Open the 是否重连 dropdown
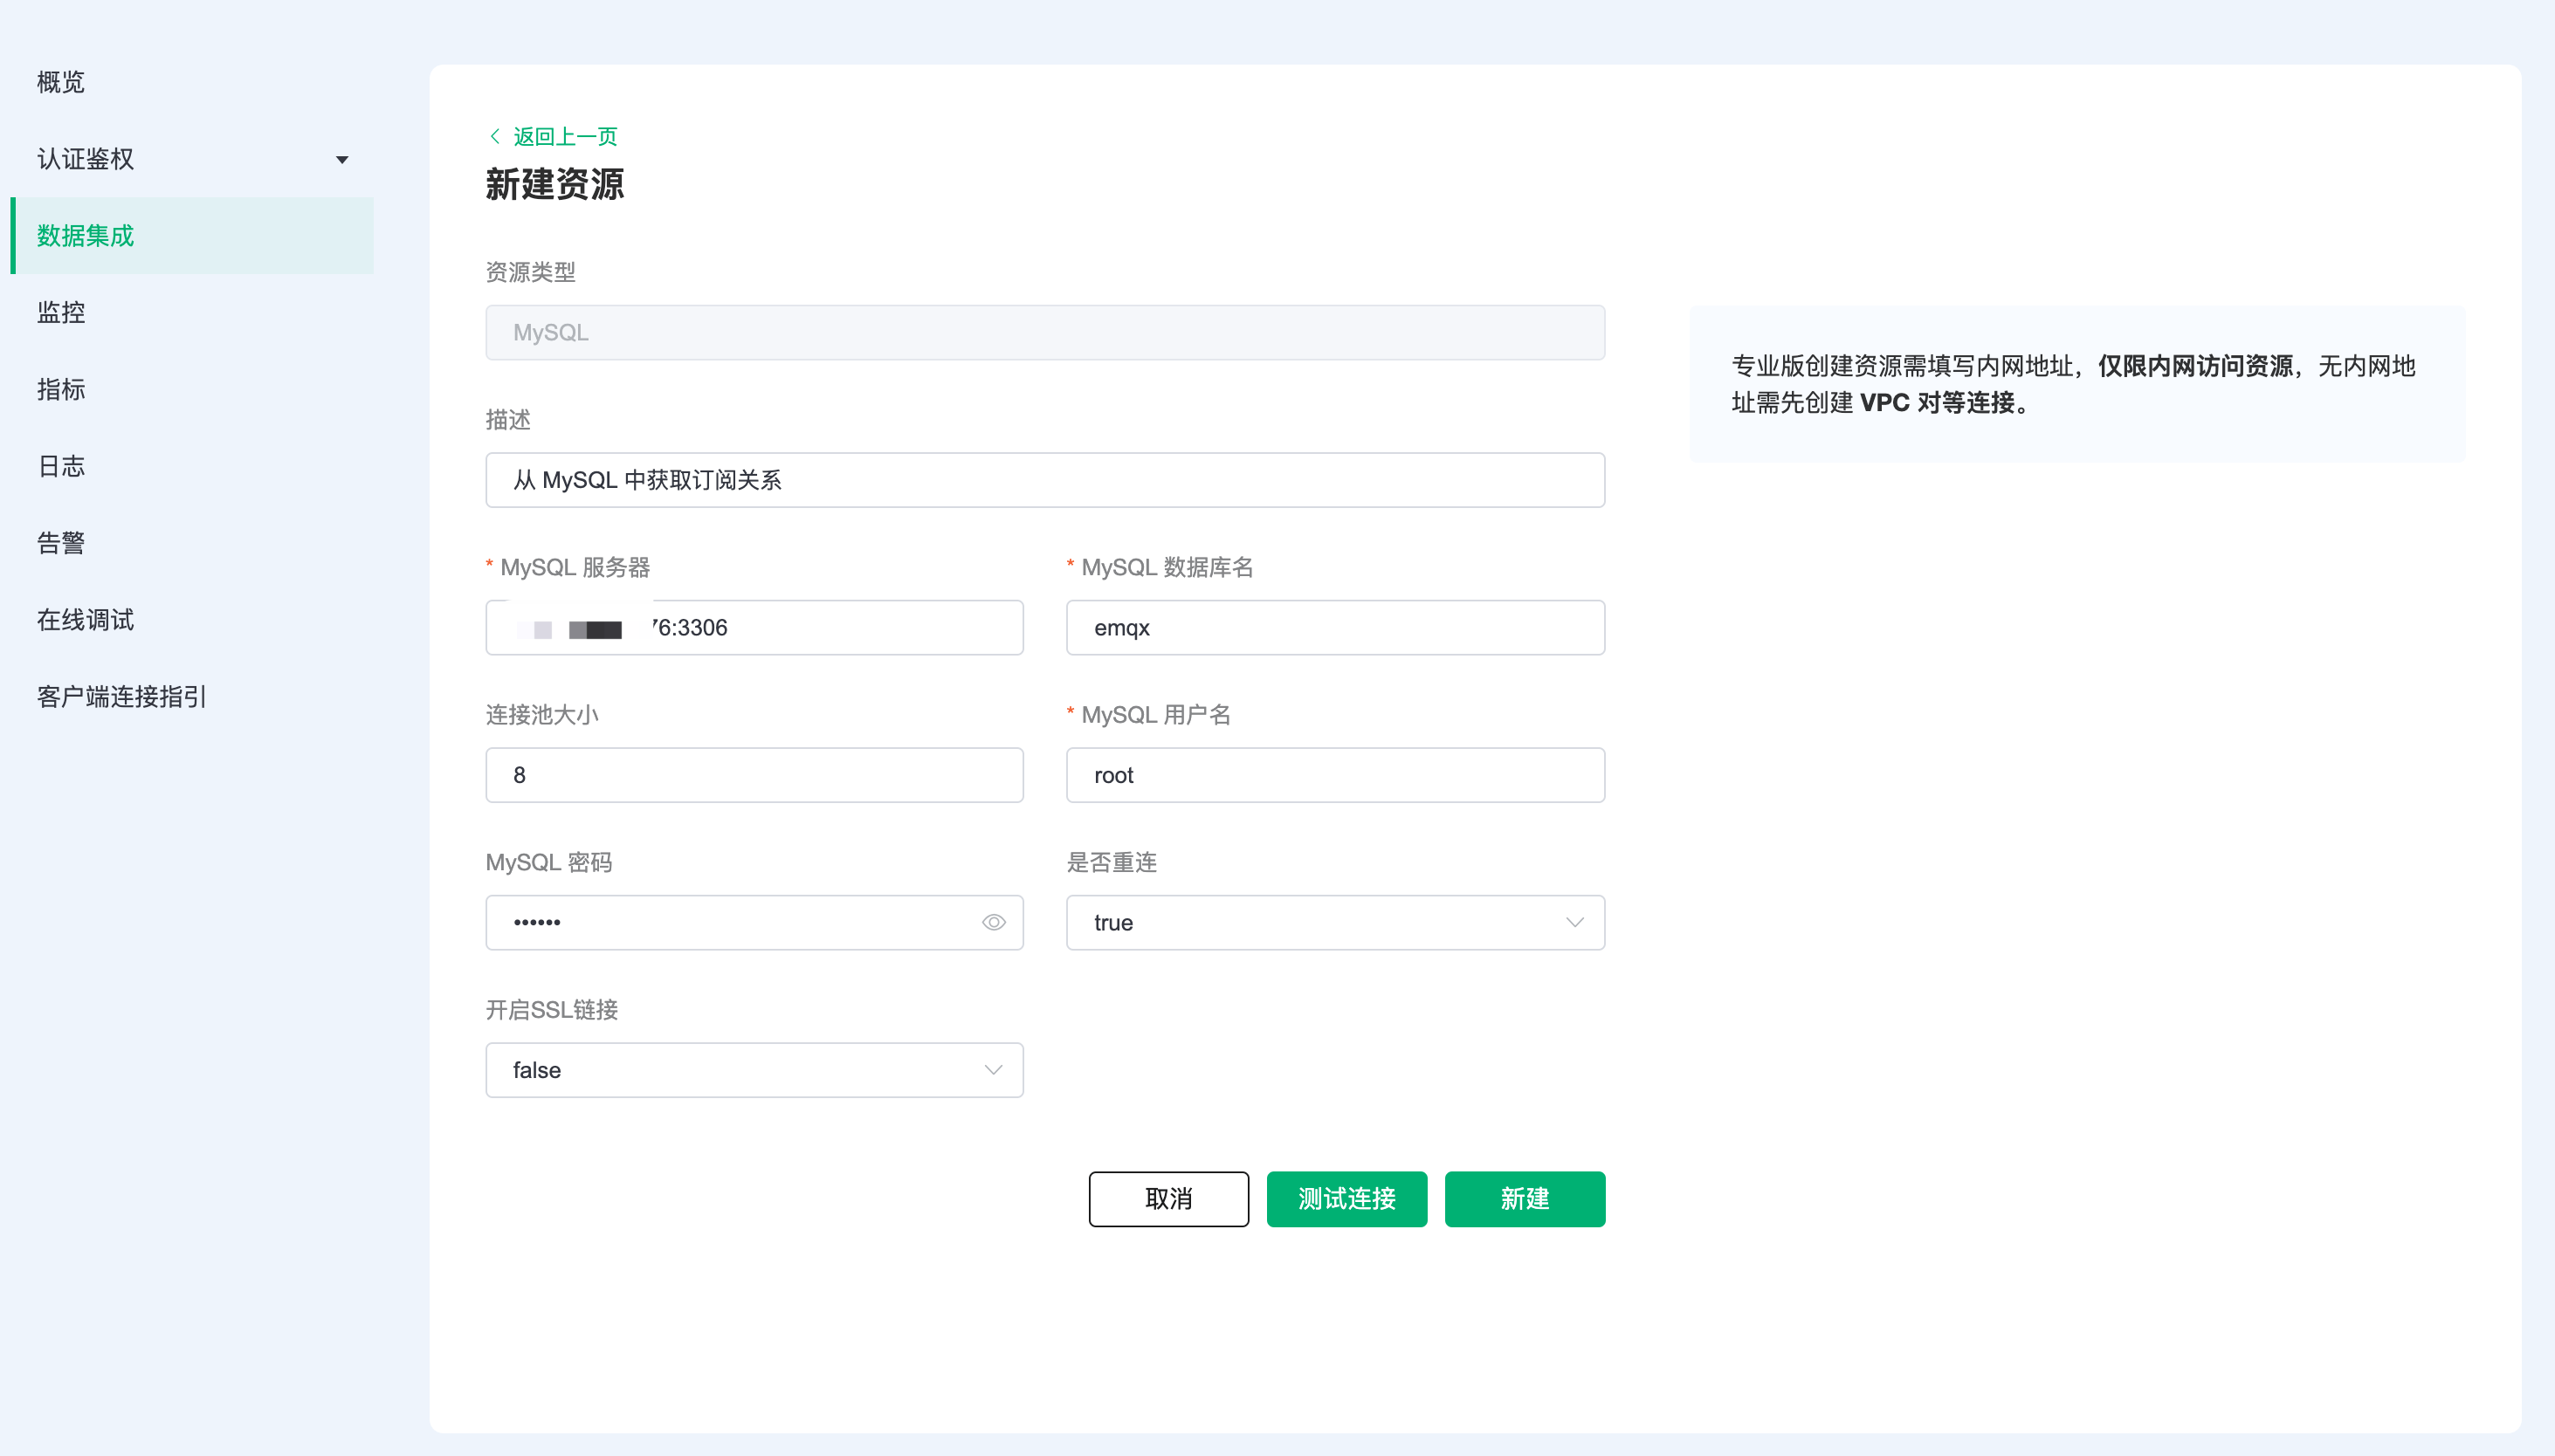The height and width of the screenshot is (1456, 2555). tap(1334, 922)
